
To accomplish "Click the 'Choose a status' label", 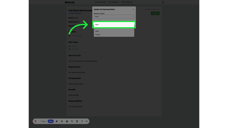I will [99, 14].
